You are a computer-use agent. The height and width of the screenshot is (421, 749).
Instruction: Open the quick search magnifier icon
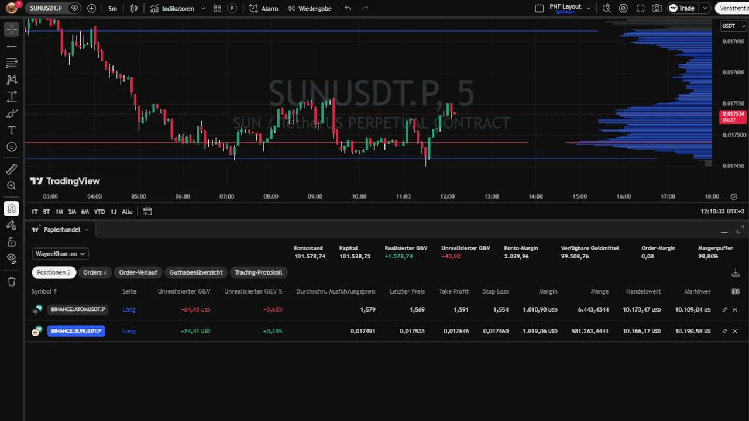click(x=607, y=8)
